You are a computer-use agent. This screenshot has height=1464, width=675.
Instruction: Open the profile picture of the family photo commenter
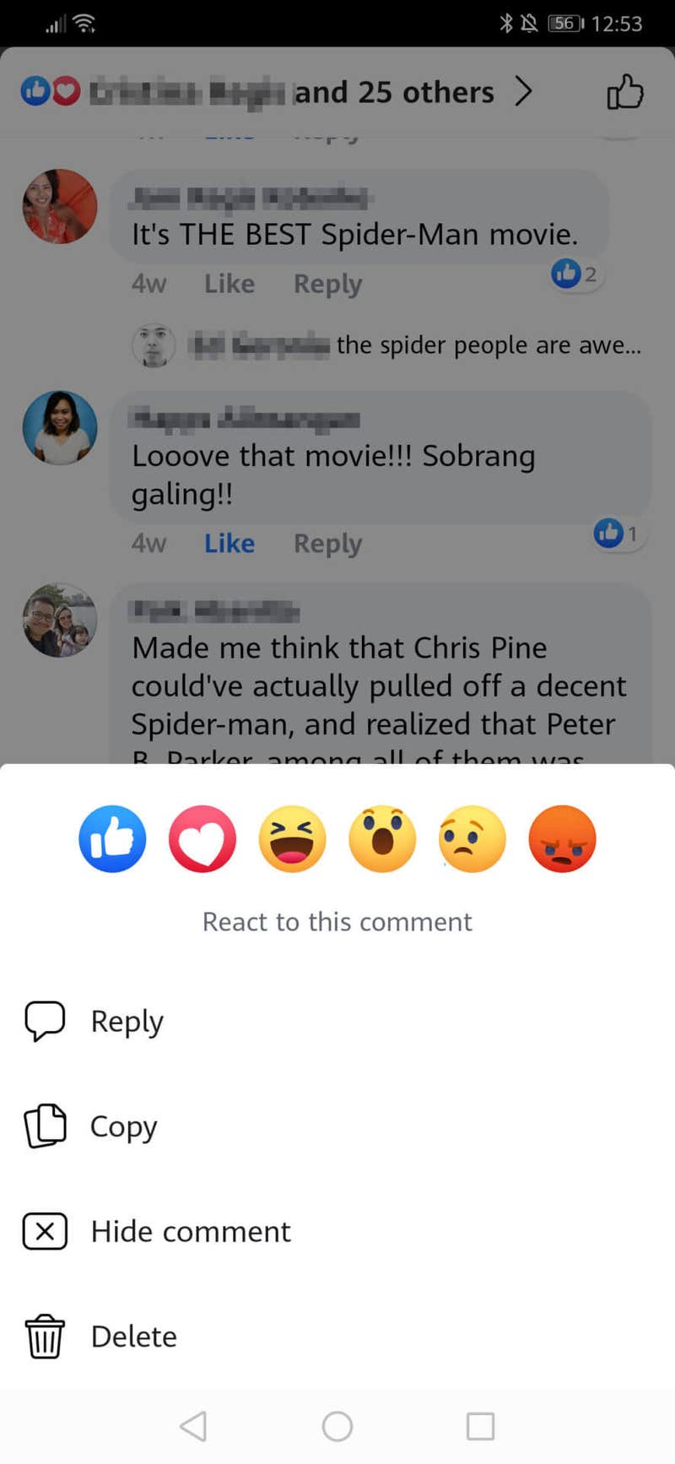[x=59, y=621]
